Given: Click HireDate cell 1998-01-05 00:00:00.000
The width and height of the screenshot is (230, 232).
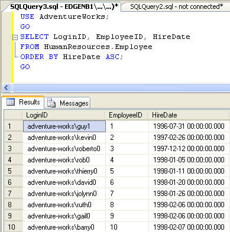Looking at the screenshot, I should click(189, 160).
